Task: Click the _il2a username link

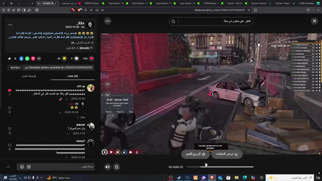Action: click(80, 23)
